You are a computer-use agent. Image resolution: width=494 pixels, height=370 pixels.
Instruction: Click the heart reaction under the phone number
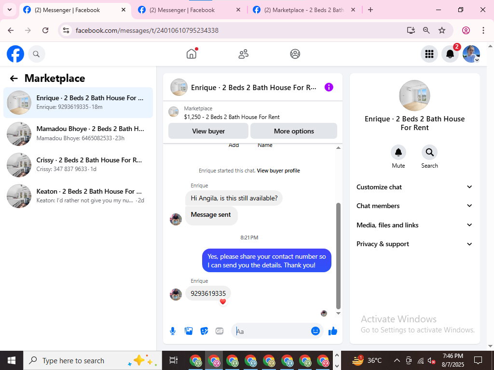(223, 302)
